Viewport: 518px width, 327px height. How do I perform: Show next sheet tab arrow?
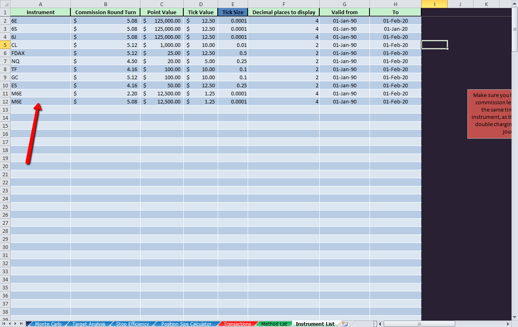(16, 324)
